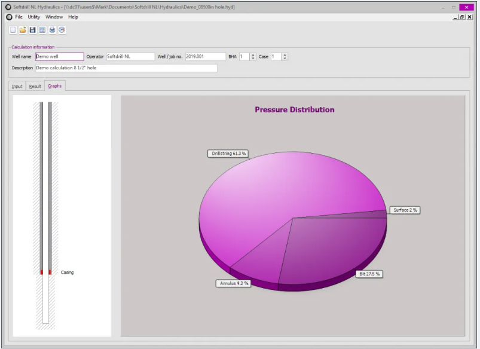Click the Open folder toolbar icon
Screen dimensions: 480x349
tap(23, 30)
